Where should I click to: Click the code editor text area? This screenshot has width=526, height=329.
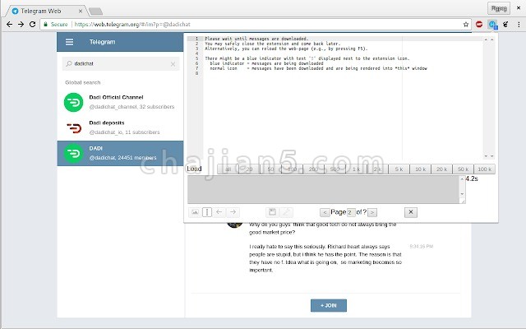point(342,97)
